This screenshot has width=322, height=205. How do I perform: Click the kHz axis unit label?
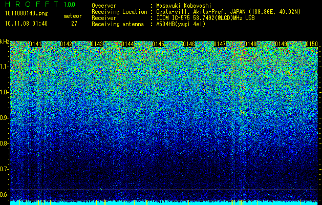tap(5, 42)
